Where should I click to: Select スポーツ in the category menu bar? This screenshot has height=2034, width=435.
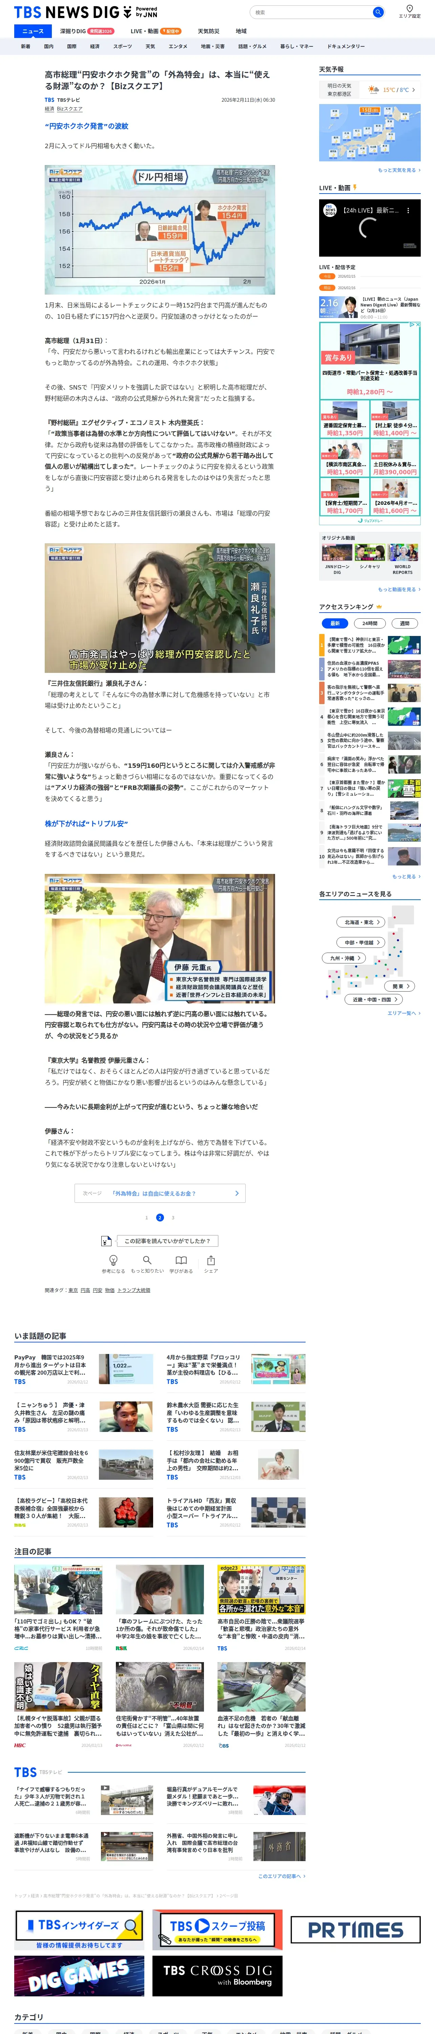click(122, 46)
